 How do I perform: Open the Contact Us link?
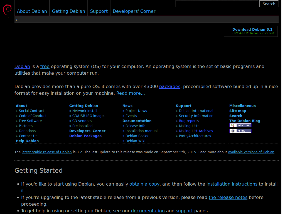pos(28,136)
